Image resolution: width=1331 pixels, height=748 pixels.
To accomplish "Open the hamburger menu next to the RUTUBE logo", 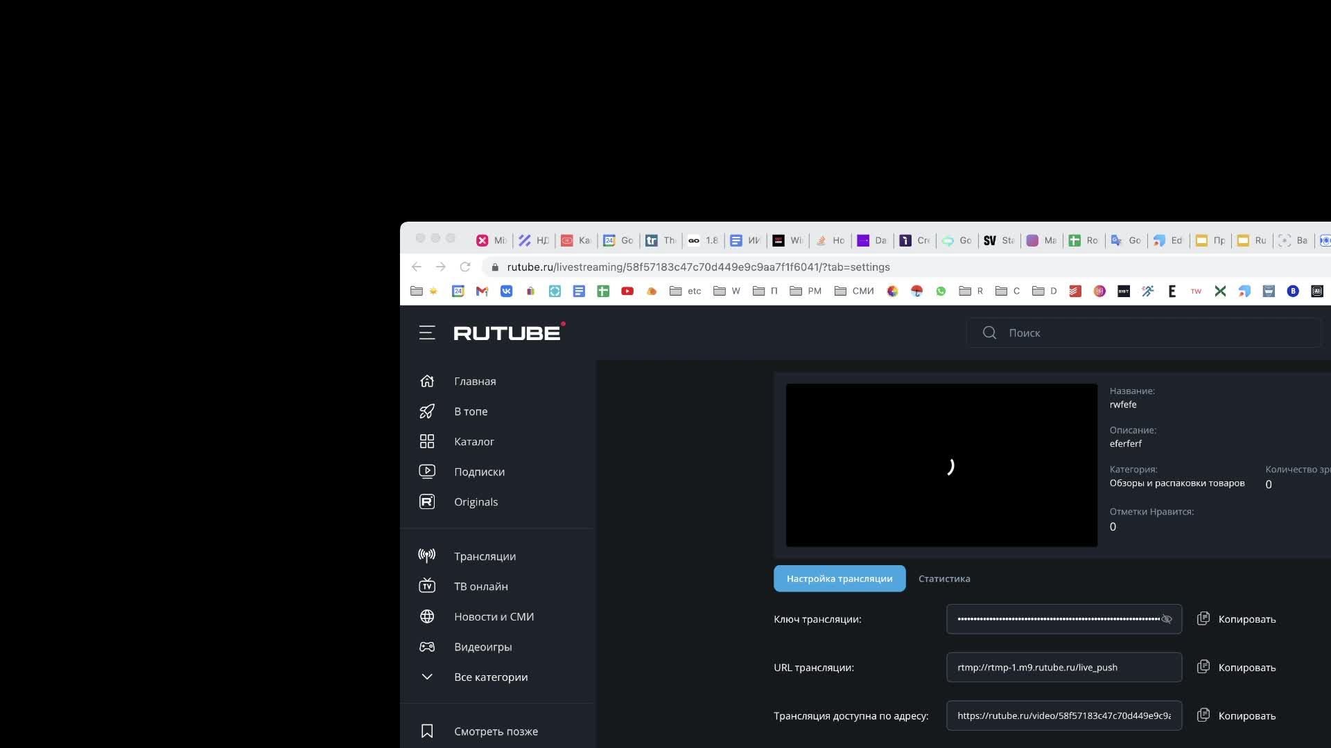I will point(427,332).
